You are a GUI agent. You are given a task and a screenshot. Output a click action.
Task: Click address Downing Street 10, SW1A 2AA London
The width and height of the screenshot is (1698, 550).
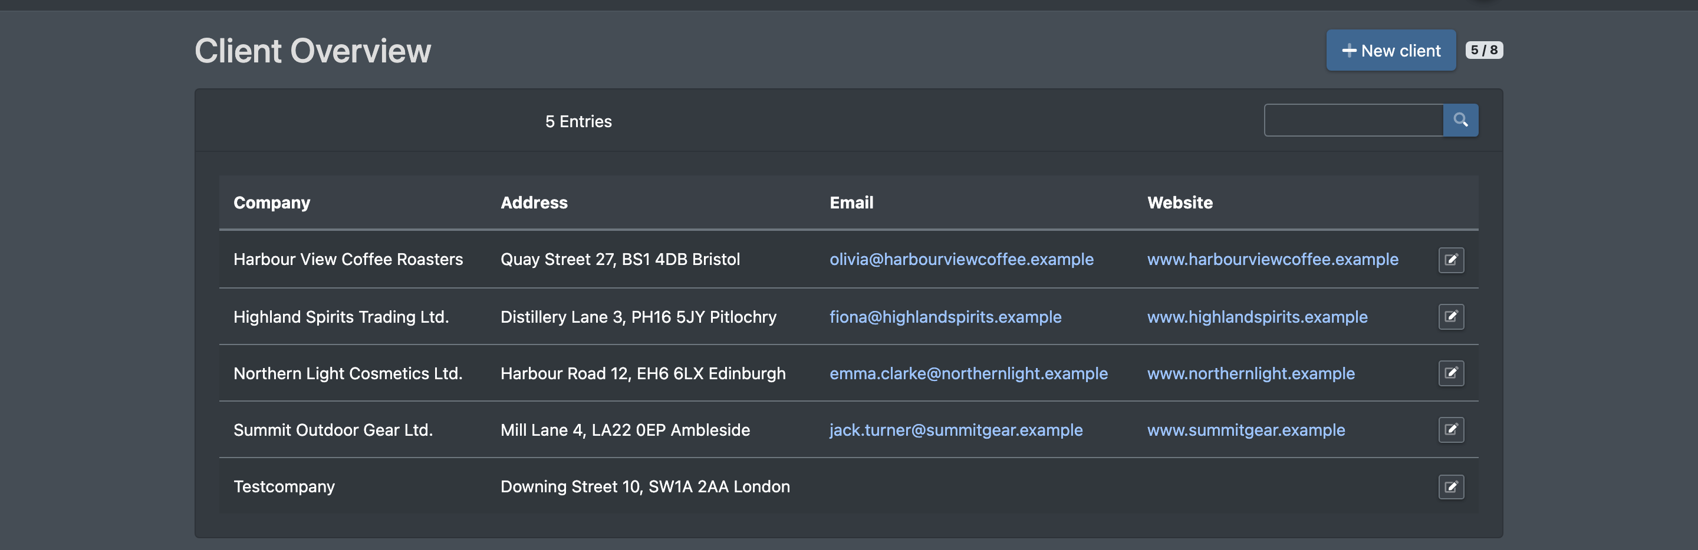pos(644,487)
